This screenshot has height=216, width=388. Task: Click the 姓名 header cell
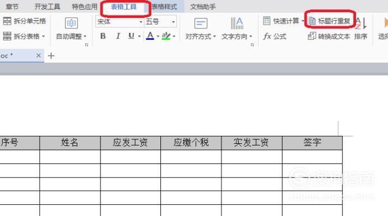pyautogui.click(x=70, y=143)
